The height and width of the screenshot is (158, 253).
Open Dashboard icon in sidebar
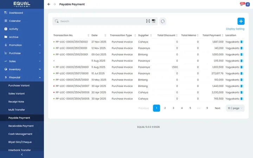(x=6, y=13)
